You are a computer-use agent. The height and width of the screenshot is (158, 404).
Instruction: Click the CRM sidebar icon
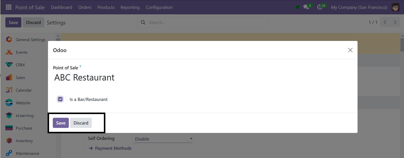[x=9, y=65]
